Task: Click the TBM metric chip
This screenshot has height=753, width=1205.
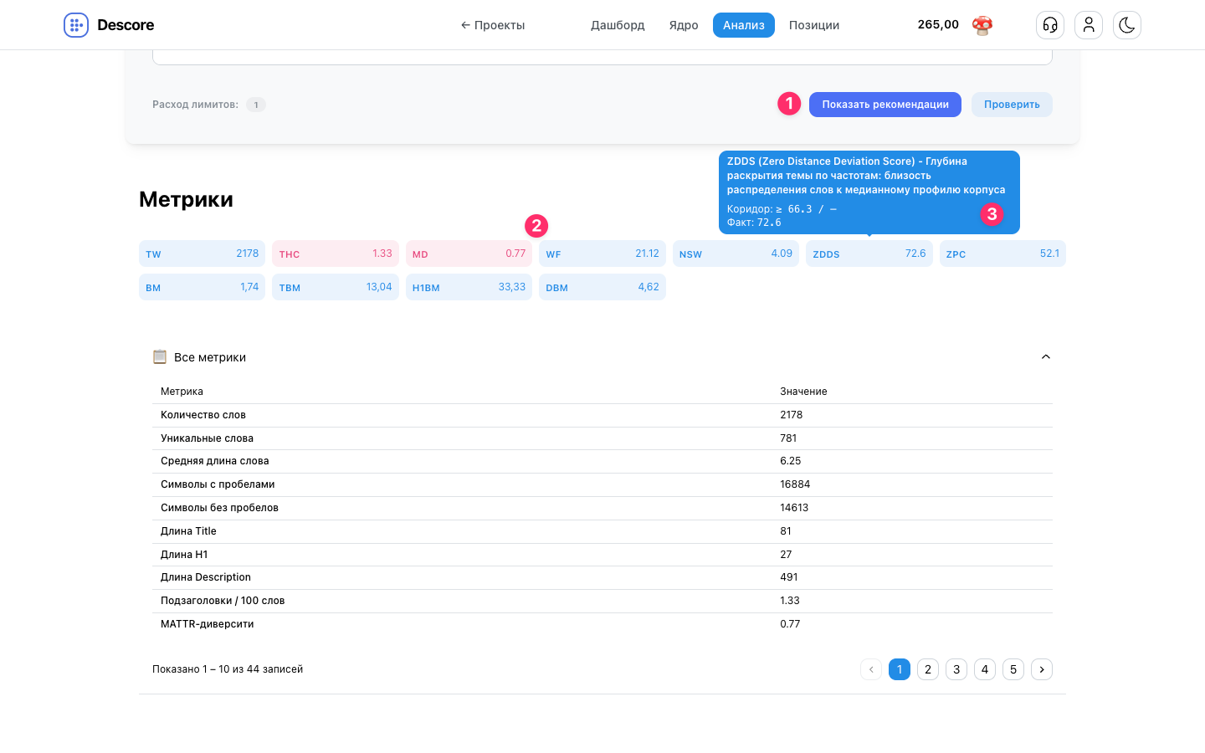Action: pyautogui.click(x=336, y=287)
